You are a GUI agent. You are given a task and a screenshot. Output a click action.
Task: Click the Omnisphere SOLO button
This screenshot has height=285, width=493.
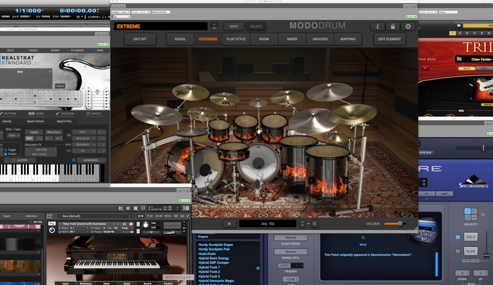click(471, 237)
